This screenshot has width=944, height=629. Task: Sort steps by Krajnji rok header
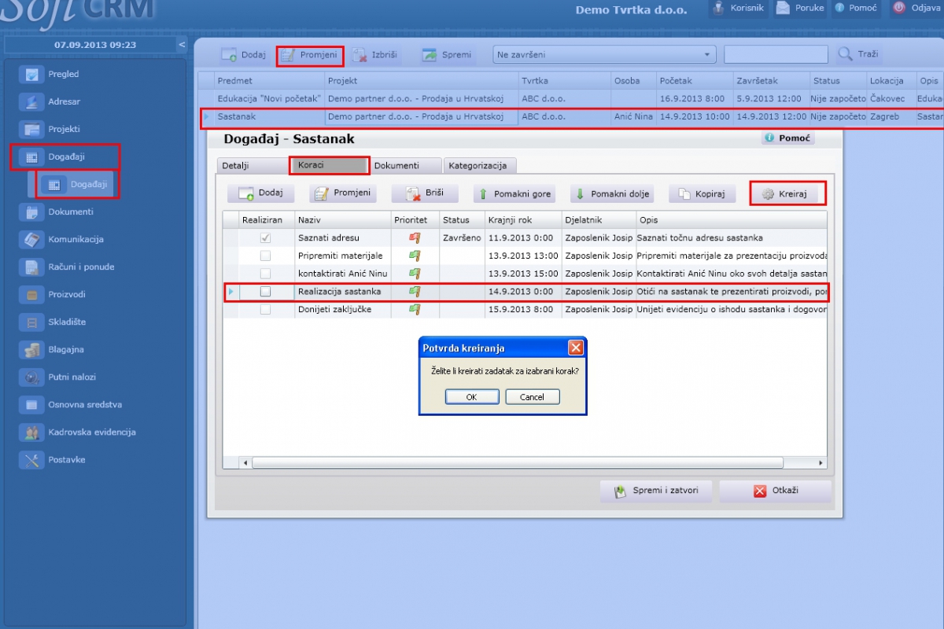click(x=522, y=220)
